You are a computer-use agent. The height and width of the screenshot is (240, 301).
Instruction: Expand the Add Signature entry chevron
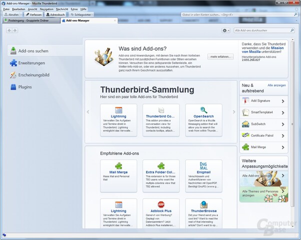point(283,101)
